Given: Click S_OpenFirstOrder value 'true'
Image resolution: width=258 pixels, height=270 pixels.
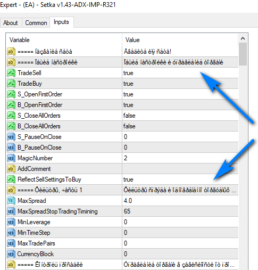Looking at the screenshot, I should pos(128,94).
